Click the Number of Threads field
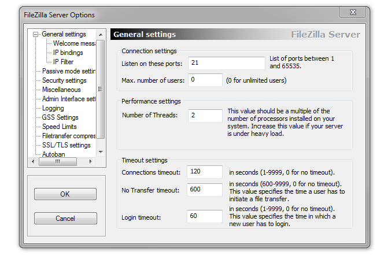The width and height of the screenshot is (384, 255). pos(205,116)
